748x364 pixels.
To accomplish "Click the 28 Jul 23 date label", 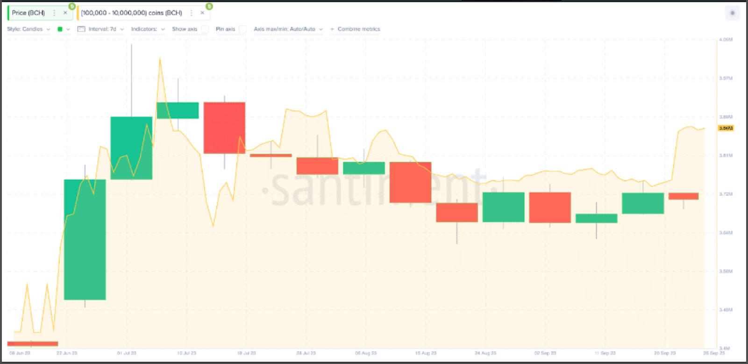I will pyautogui.click(x=306, y=353).
